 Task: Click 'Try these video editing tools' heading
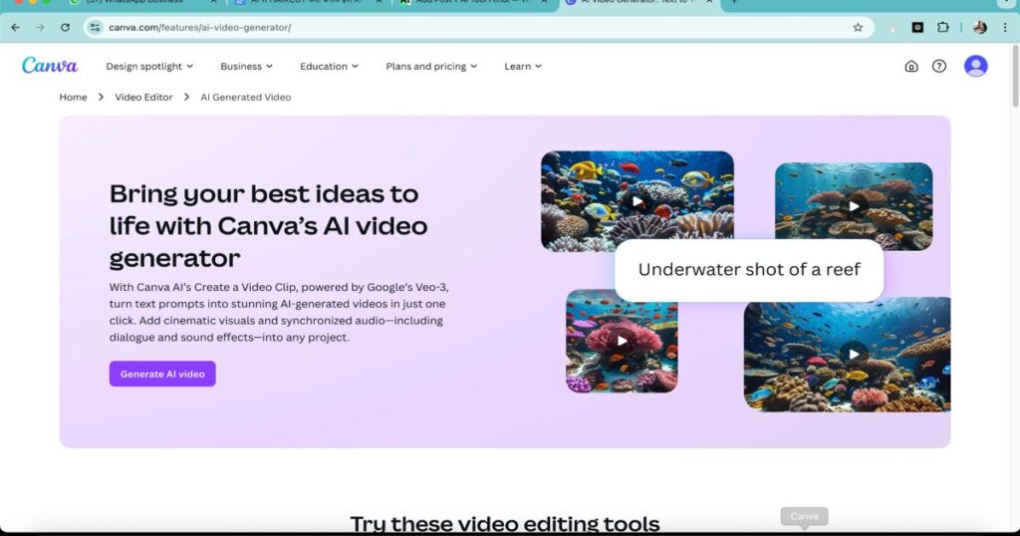[505, 524]
